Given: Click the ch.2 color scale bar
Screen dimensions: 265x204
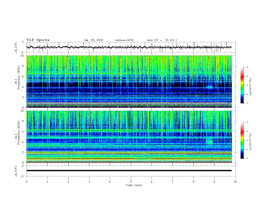Looking at the screenshot, I should point(242,140).
